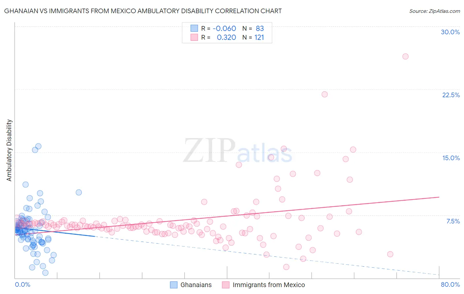Click the 80.0% x-axis label
Screen dimensions: 464x294
pyautogui.click(x=450, y=284)
